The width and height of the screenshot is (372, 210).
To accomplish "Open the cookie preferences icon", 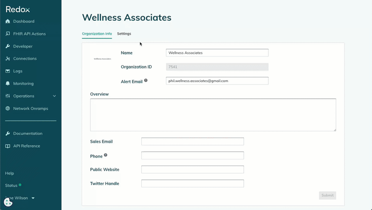I will pyautogui.click(x=8, y=203).
